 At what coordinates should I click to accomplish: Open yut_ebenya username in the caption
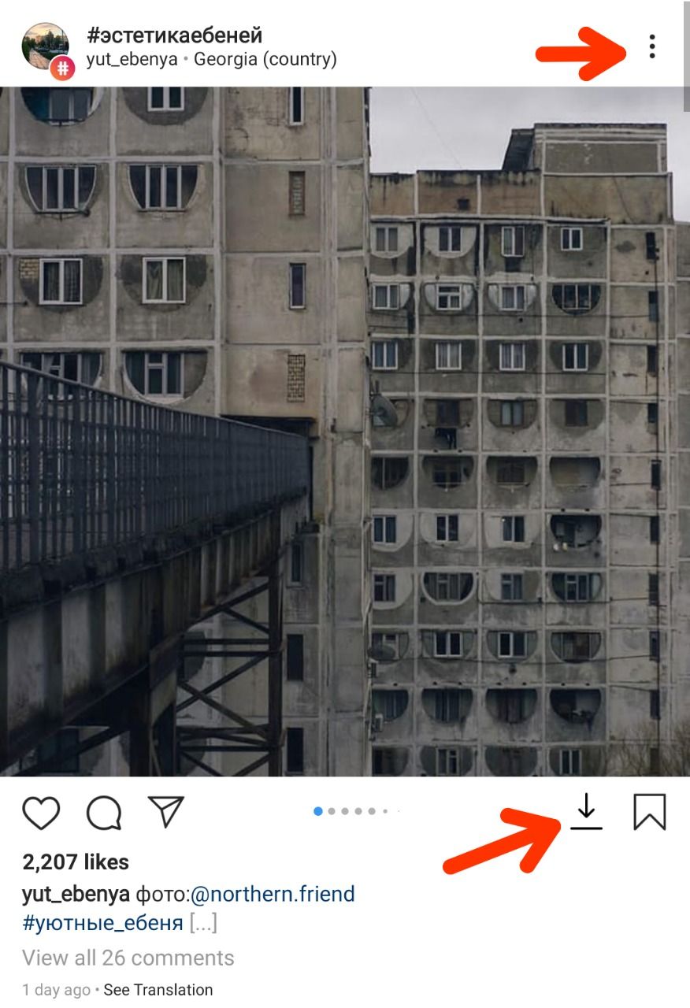[x=76, y=895]
